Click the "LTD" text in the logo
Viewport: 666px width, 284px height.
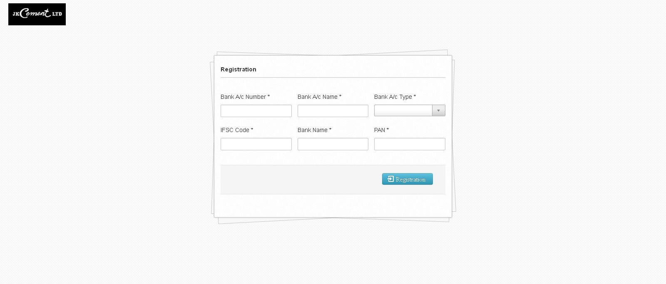pyautogui.click(x=57, y=14)
